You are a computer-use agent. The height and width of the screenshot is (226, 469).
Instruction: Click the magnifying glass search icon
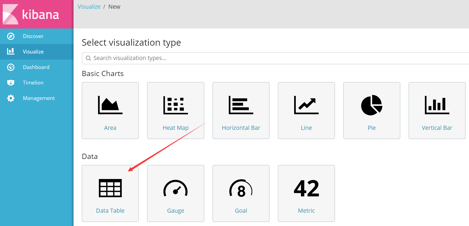(x=88, y=58)
